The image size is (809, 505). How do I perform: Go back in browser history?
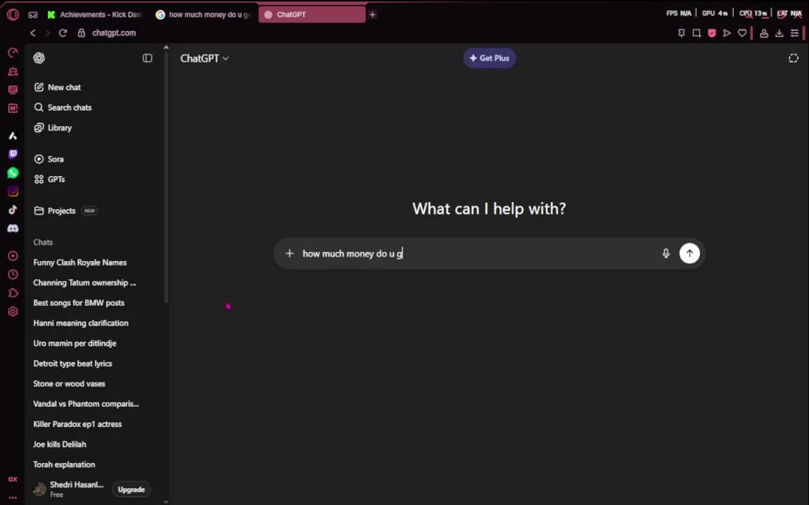pyautogui.click(x=32, y=33)
